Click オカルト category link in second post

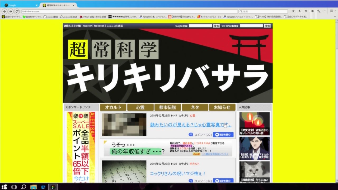[x=194, y=164]
